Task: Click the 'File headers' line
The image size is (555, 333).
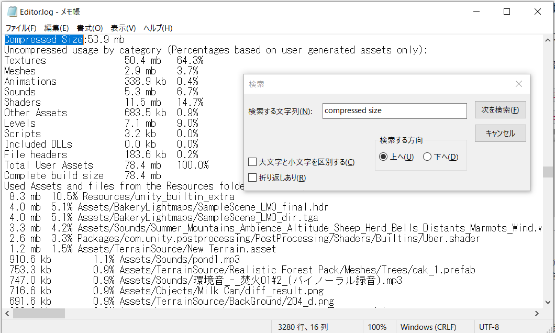Action: [x=101, y=154]
